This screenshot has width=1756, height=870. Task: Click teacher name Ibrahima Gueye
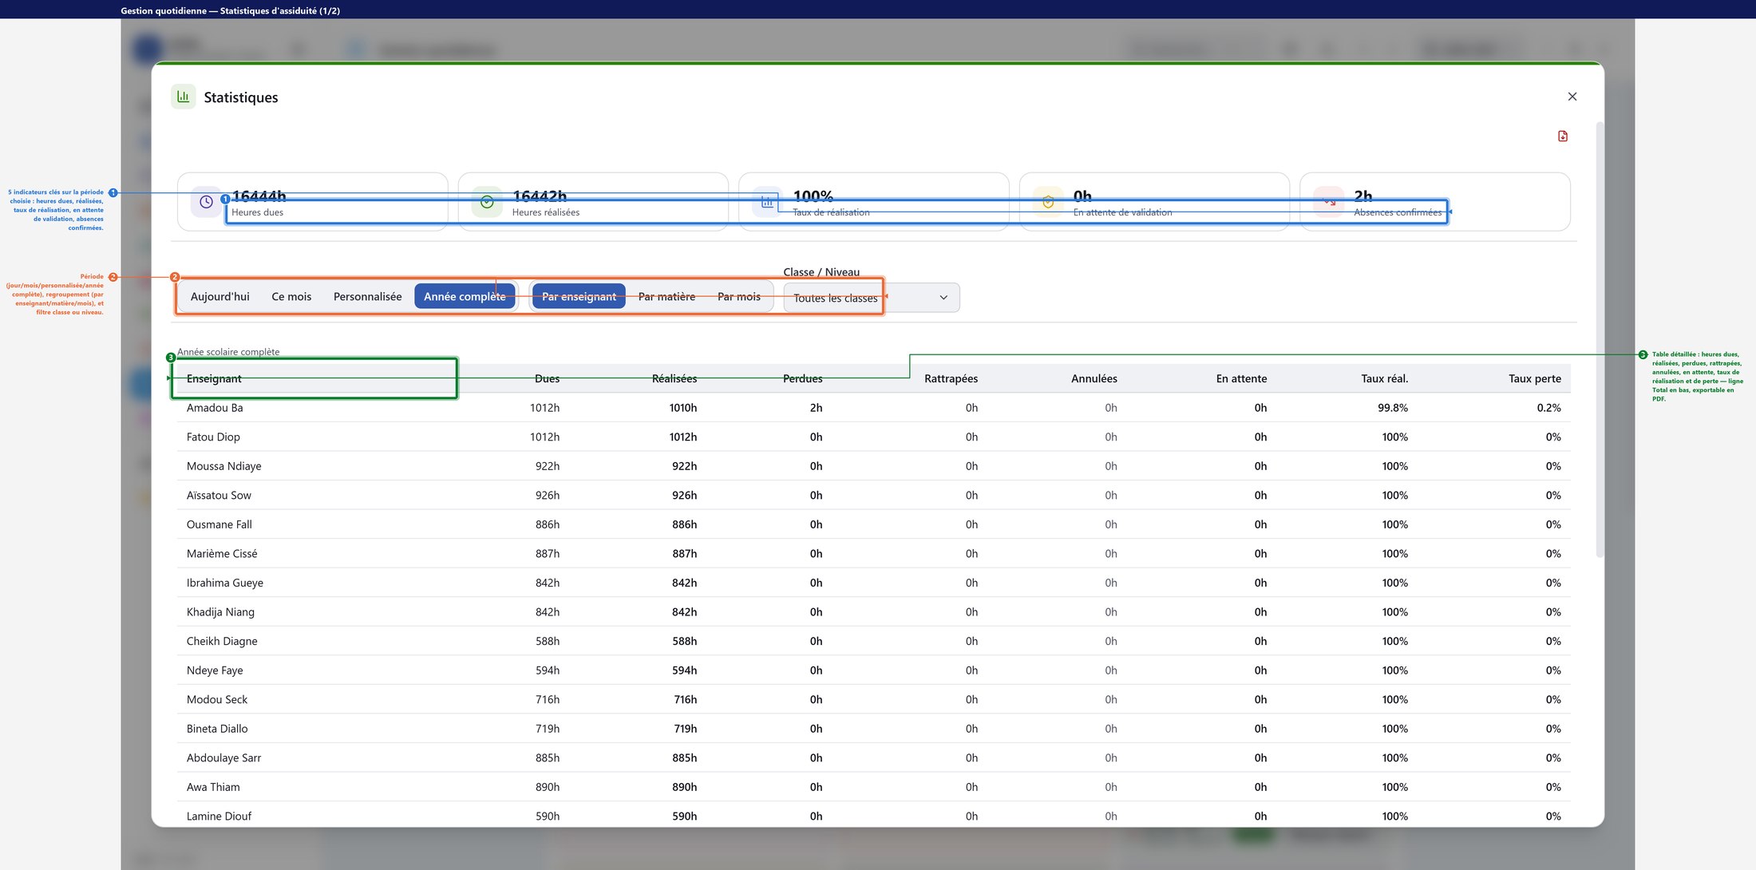pos(225,583)
